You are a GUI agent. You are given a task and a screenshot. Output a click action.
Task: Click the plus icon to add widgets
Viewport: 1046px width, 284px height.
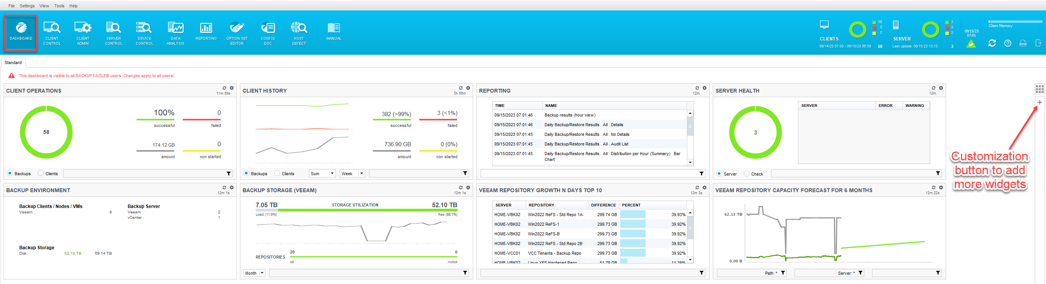pyautogui.click(x=1039, y=102)
